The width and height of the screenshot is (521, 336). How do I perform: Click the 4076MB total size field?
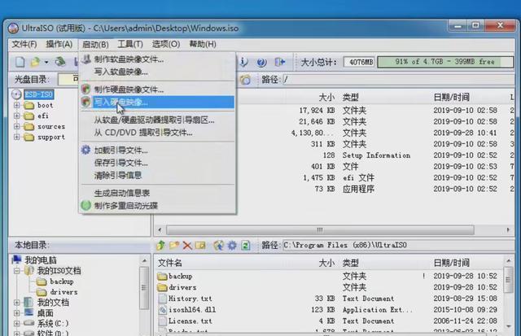[x=359, y=62]
